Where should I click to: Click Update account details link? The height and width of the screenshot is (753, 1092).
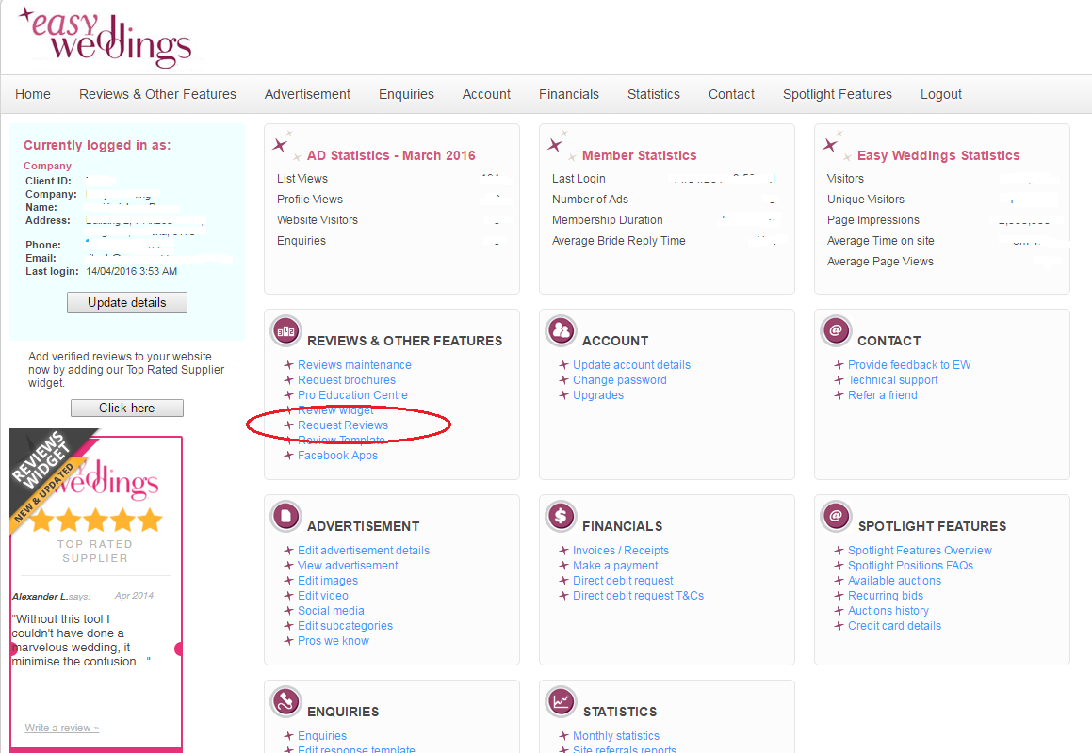point(631,364)
